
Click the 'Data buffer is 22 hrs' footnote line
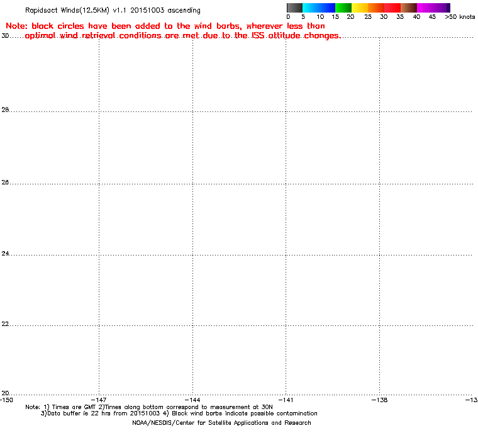(x=179, y=413)
